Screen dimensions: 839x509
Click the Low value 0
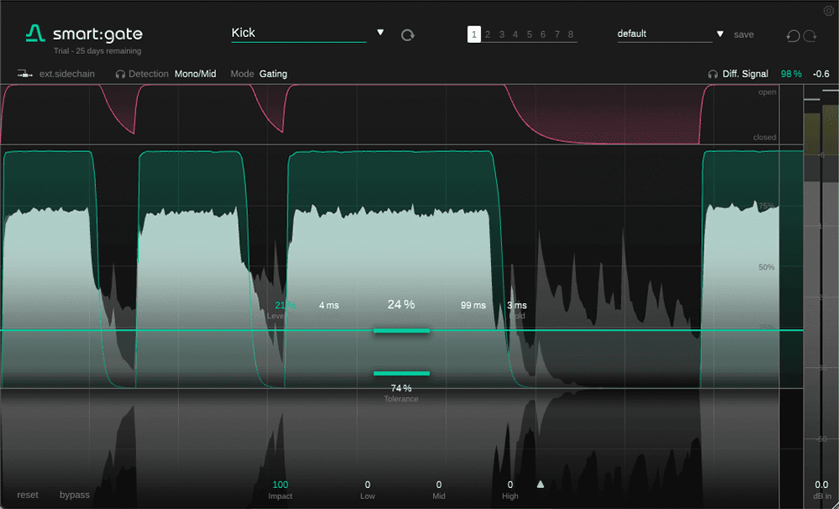[367, 485]
